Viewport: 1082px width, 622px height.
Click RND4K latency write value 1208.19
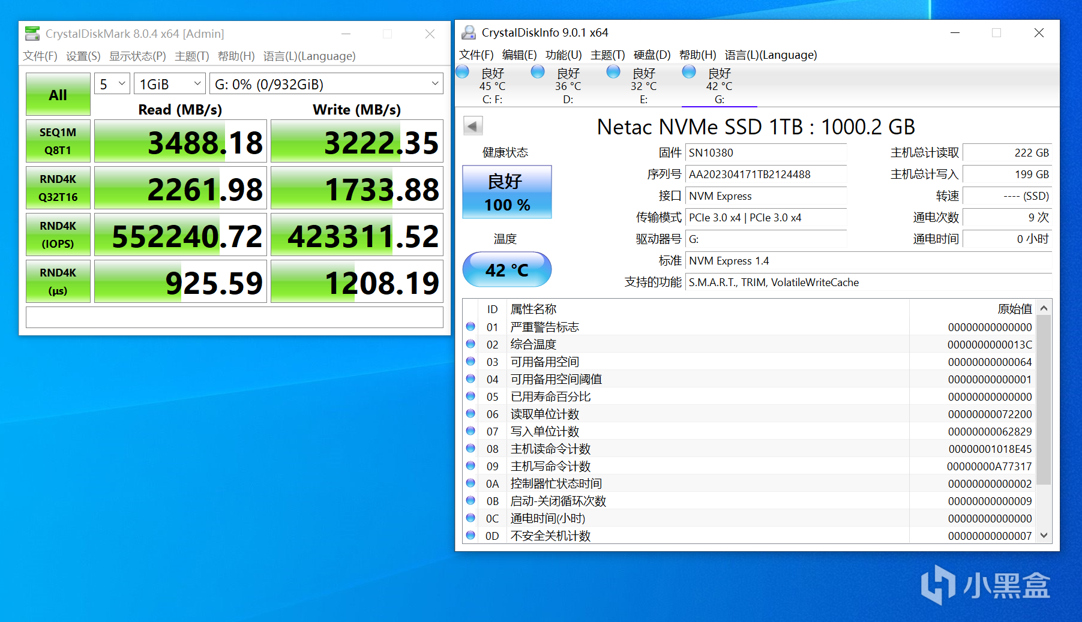point(357,281)
